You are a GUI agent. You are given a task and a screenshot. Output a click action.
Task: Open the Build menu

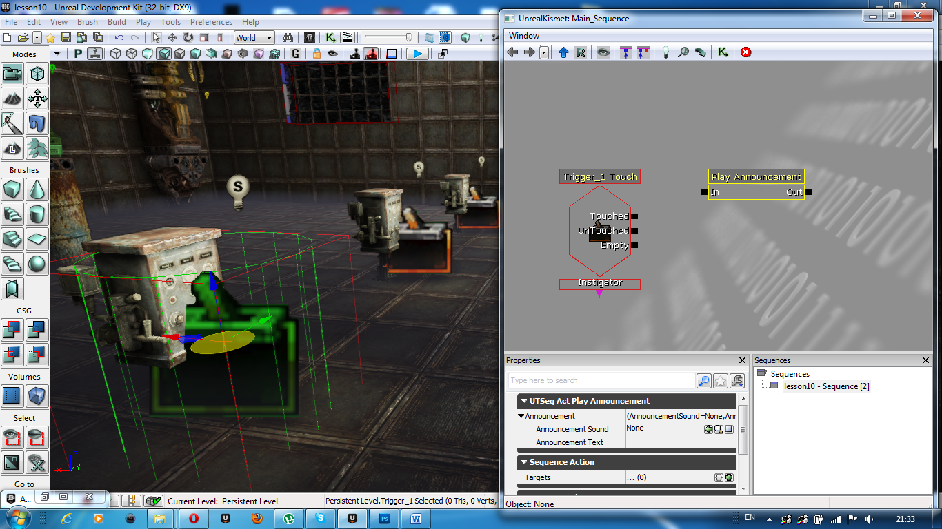coord(117,22)
